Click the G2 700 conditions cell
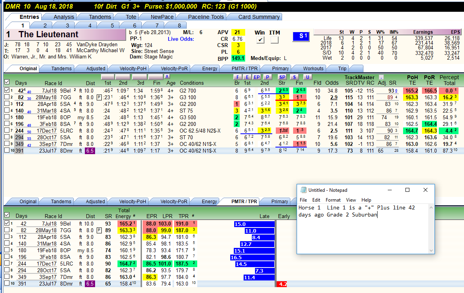The width and height of the screenshot is (464, 293). [188, 91]
